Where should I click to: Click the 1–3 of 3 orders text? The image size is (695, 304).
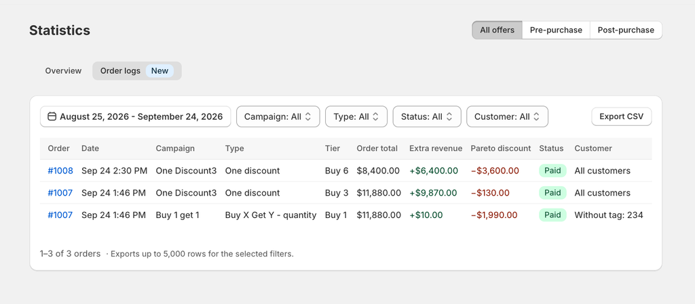point(70,254)
